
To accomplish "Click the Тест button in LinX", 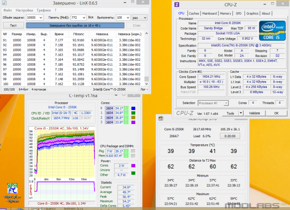I will coord(14,25).
